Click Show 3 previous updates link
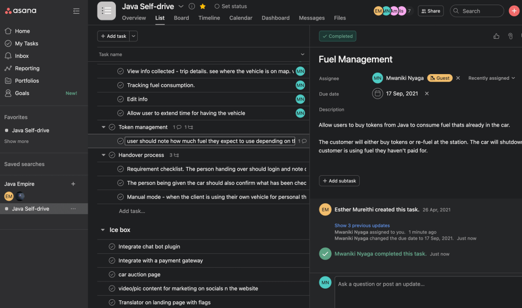This screenshot has height=308, width=522. tap(362, 225)
